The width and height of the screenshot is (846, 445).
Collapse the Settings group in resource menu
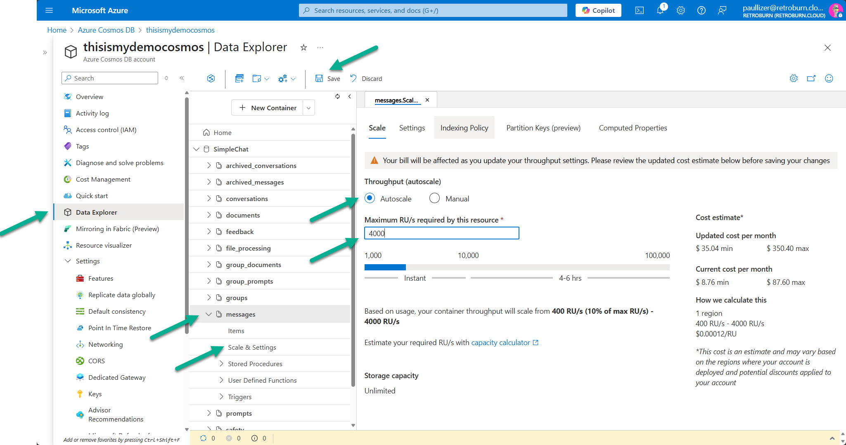pos(68,261)
